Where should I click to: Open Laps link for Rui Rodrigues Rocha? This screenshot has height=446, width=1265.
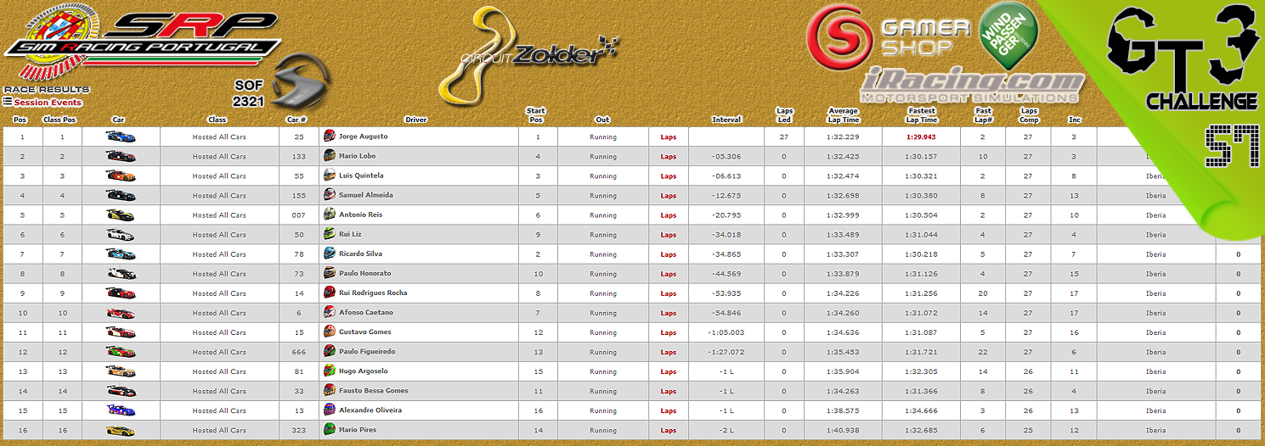pos(669,293)
